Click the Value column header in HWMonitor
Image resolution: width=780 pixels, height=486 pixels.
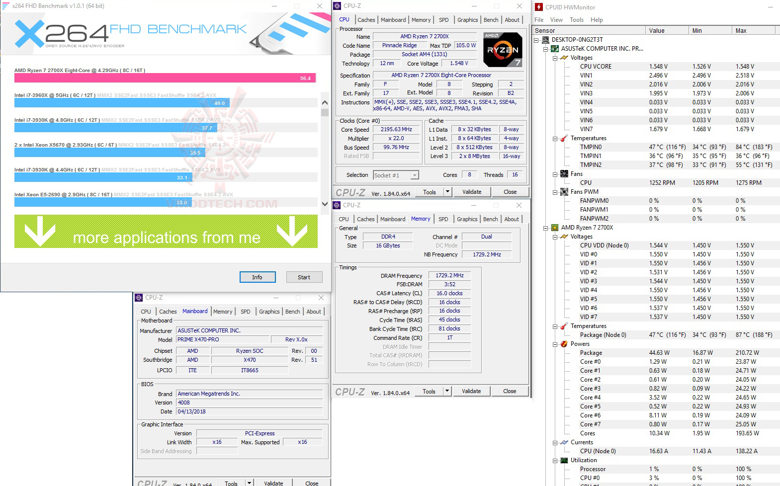click(x=667, y=30)
